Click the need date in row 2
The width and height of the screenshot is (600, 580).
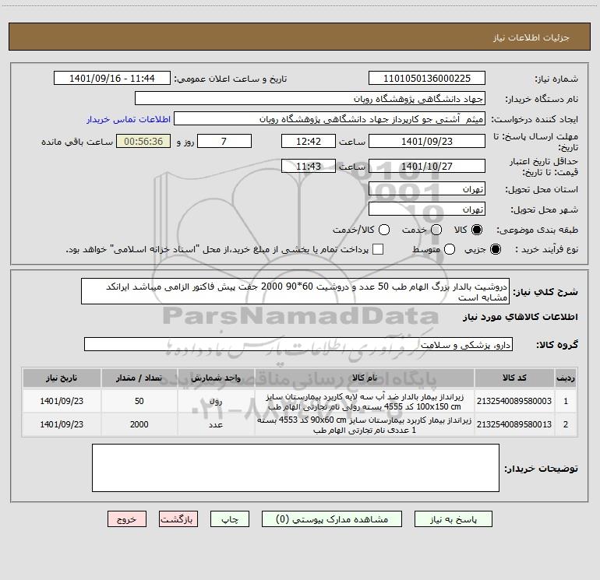tap(62, 424)
